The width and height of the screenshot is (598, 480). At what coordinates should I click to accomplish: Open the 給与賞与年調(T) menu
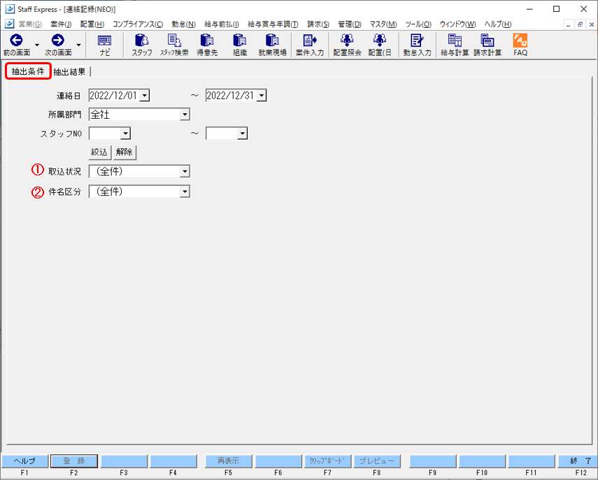click(273, 24)
